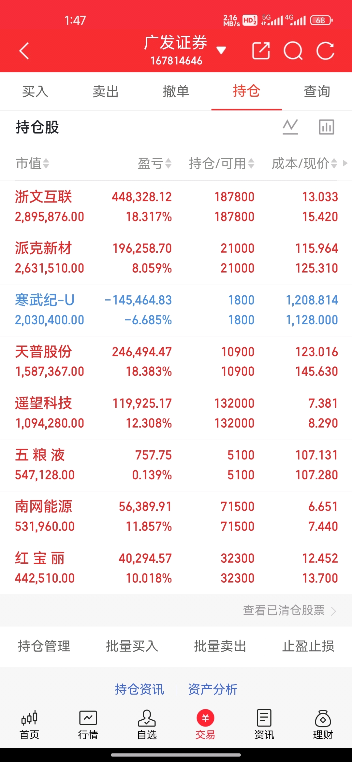Open the 资产分析 link
Viewport: 352px width, 762px height.
213,689
